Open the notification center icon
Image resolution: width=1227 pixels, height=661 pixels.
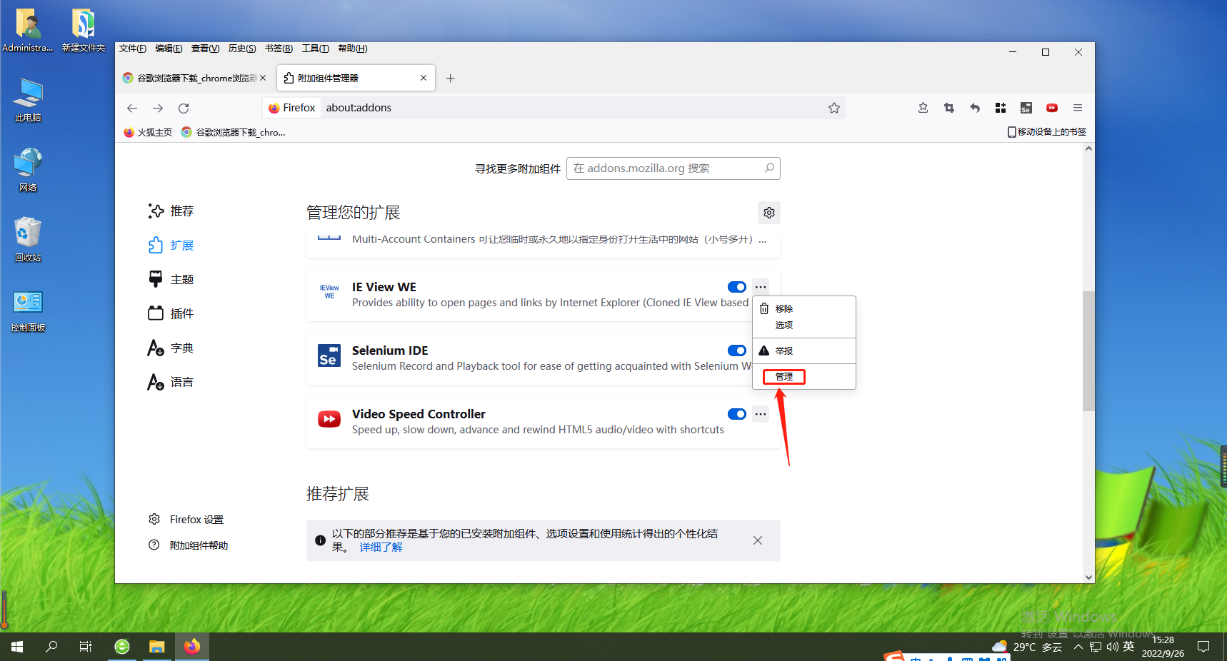click(x=1203, y=647)
